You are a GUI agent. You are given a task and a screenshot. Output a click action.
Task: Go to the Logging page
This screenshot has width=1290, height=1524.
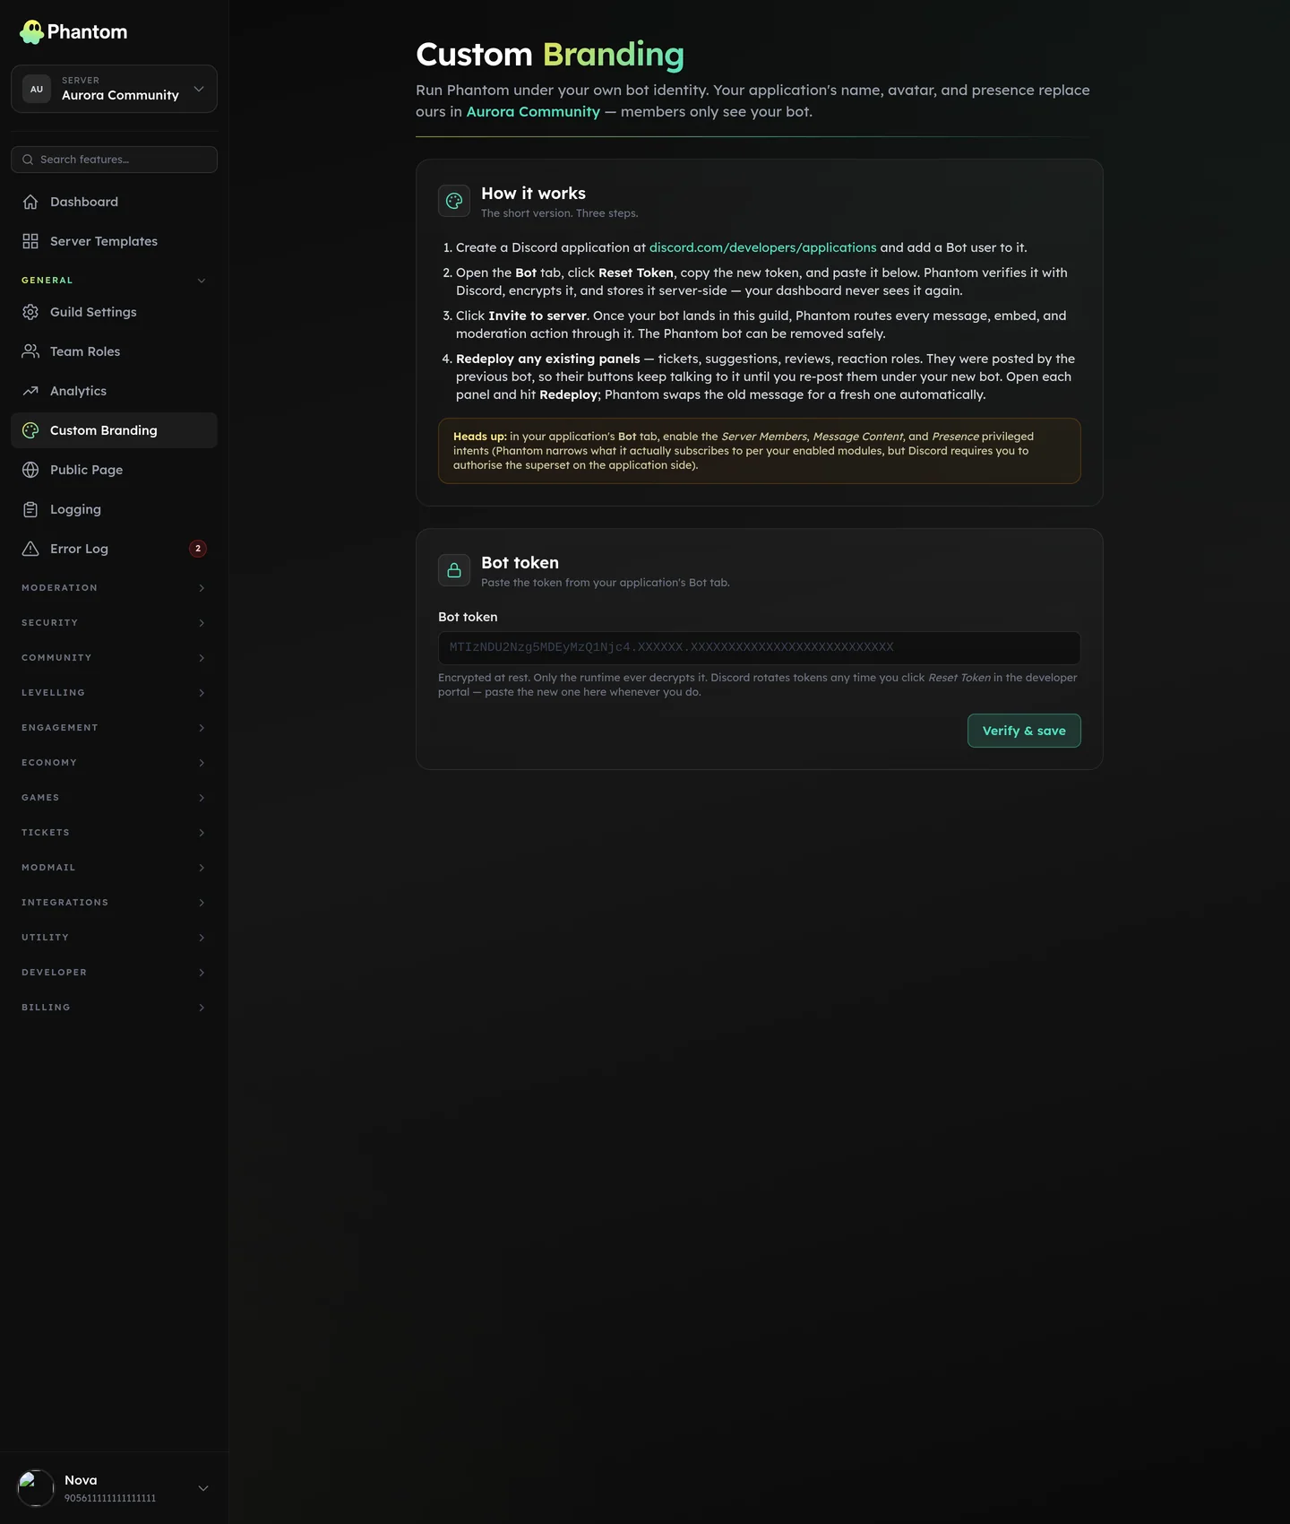point(114,509)
